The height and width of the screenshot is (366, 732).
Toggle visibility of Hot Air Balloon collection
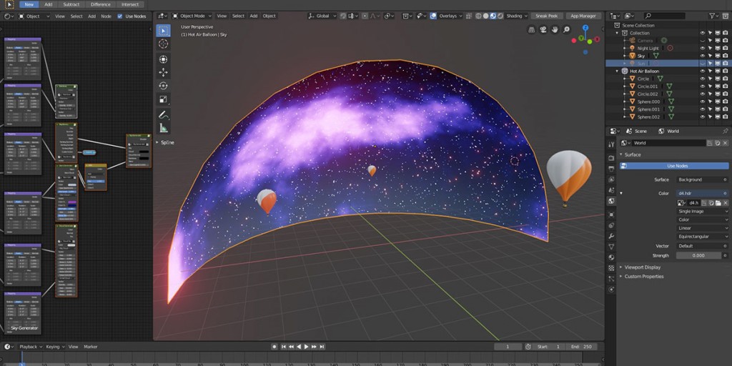tap(702, 71)
